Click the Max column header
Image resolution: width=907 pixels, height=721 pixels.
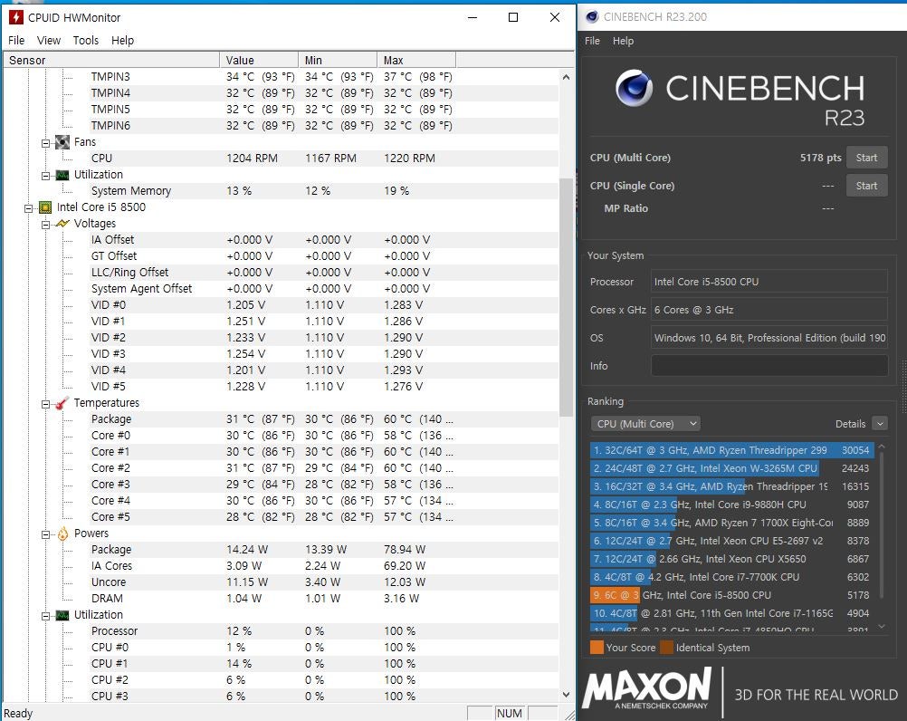click(416, 60)
